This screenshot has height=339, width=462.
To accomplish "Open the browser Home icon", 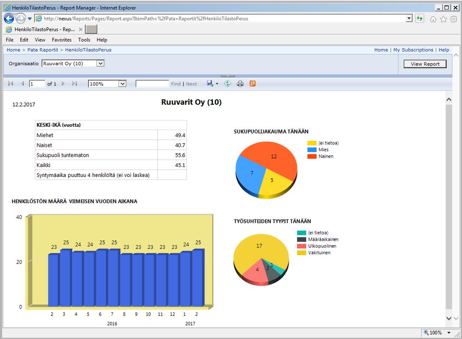I will pos(433,19).
